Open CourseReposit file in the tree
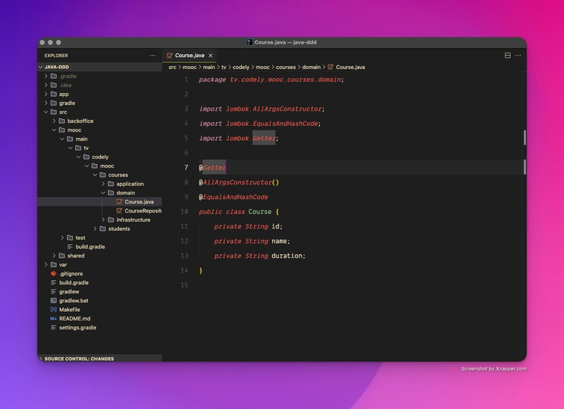Screen dimensions: 564x409 pos(99,210)
